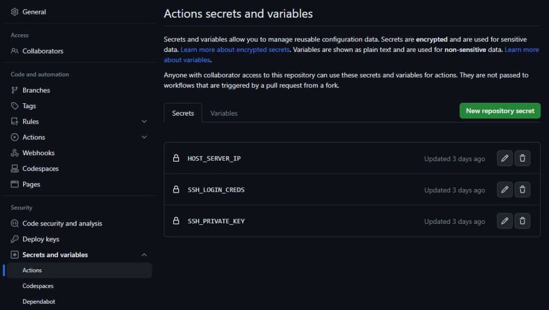Select Dependabot under Secrets and variables
This screenshot has height=310, width=549.
(39, 301)
